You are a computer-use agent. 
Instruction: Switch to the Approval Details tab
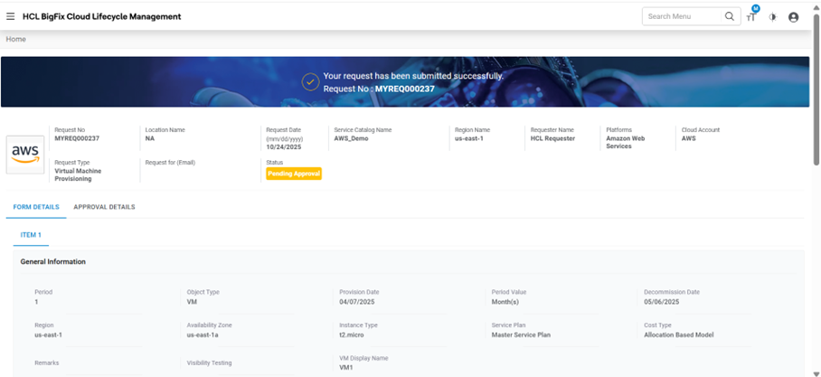point(104,207)
